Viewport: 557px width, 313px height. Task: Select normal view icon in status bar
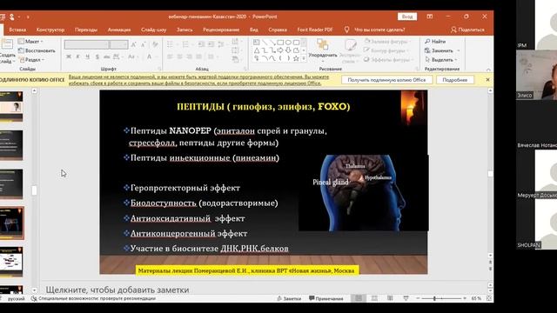click(x=359, y=298)
